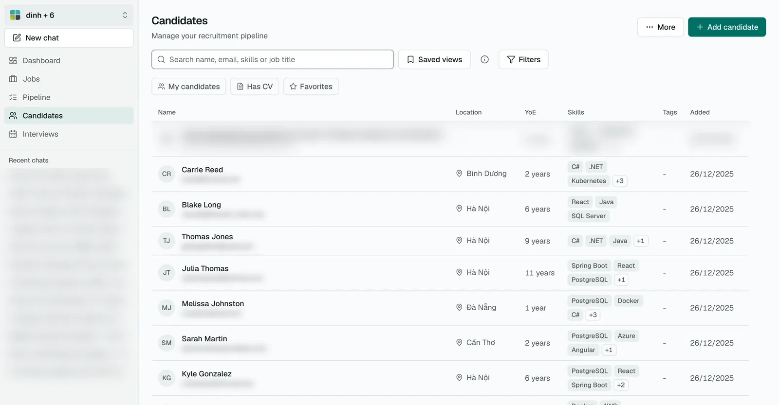This screenshot has height=405, width=779.
Task: Open Jobs in the sidebar
Action: coord(69,79)
